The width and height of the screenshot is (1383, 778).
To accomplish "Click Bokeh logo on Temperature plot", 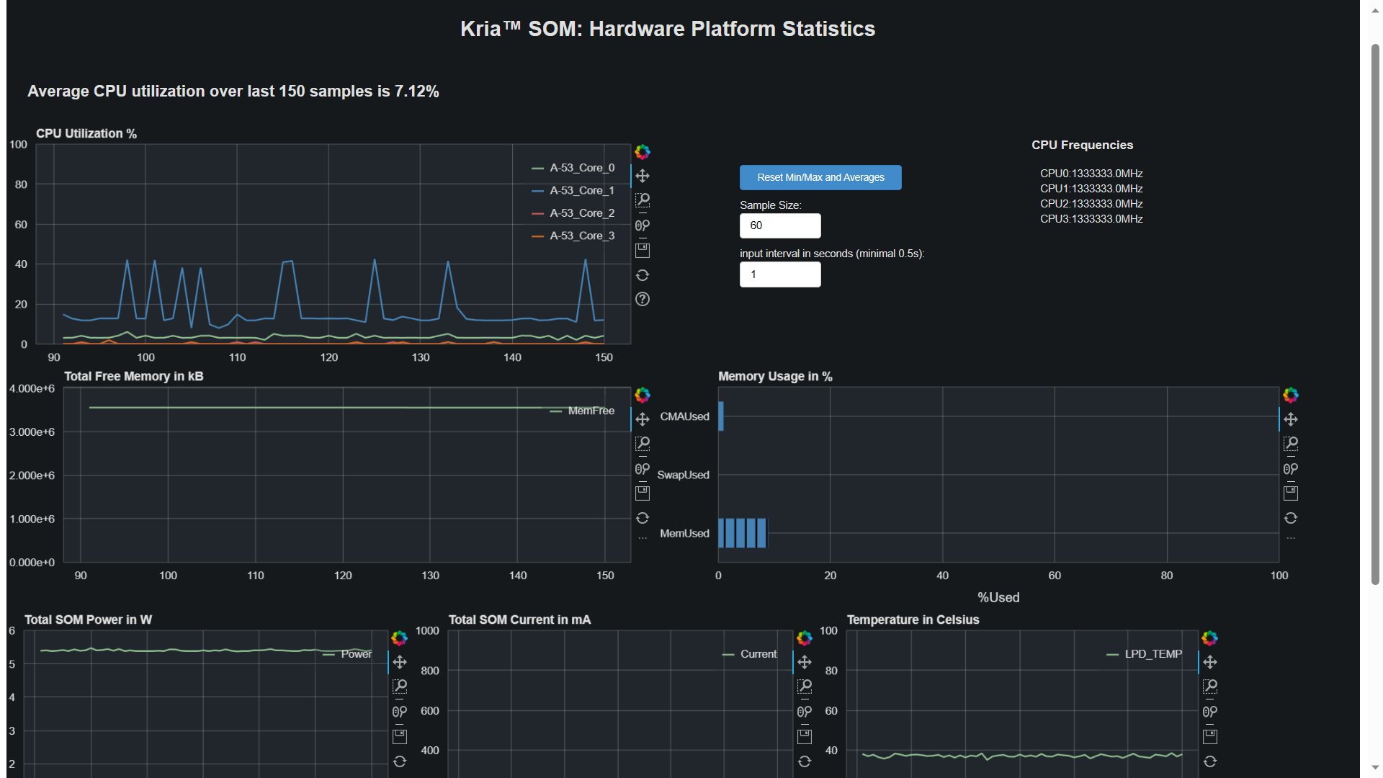I will (x=1210, y=638).
